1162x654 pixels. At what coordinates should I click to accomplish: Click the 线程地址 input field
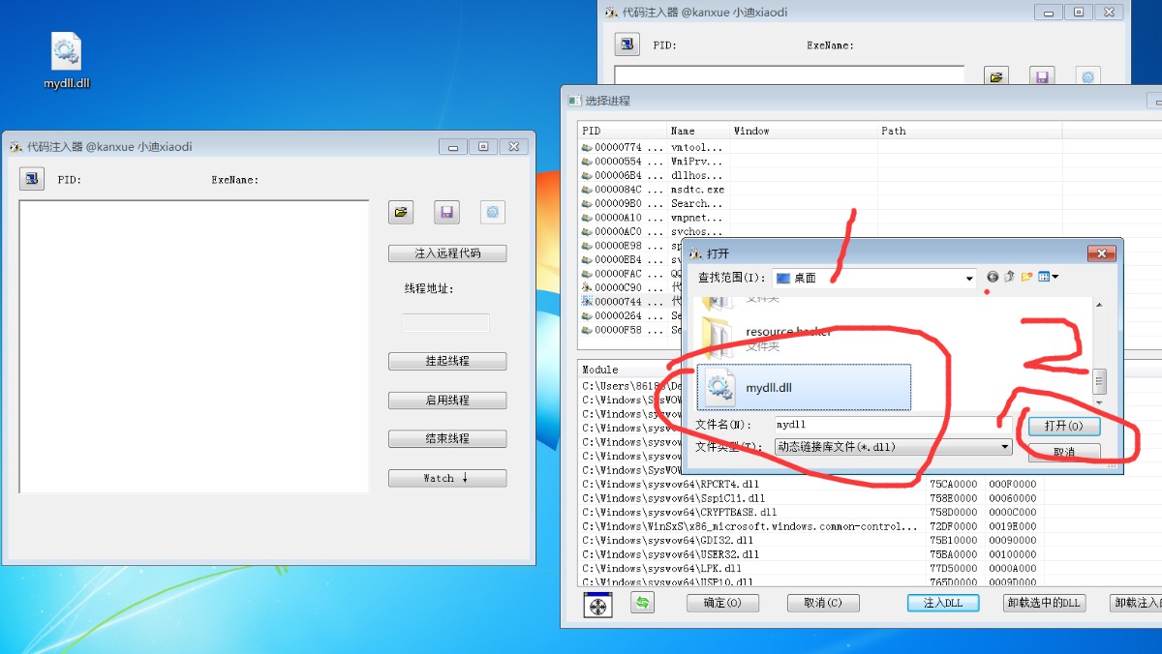(x=446, y=322)
